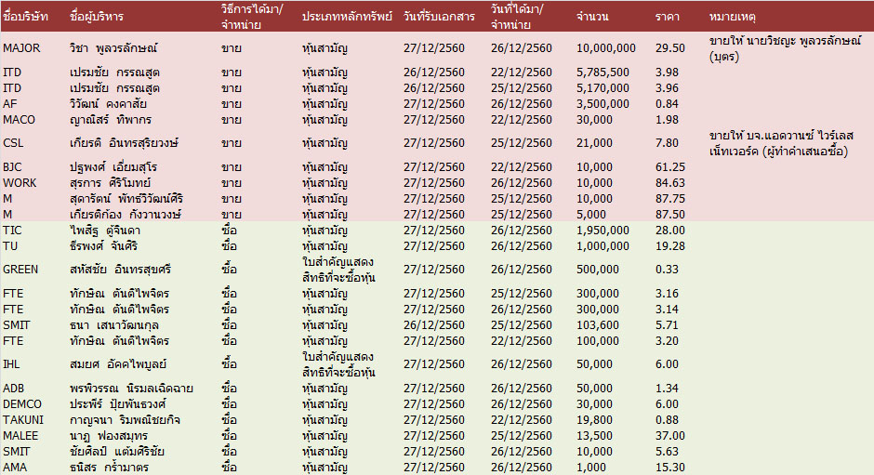874x475 pixels.
Task: Click the price 7.80 in CSL row
Action: coord(667,143)
